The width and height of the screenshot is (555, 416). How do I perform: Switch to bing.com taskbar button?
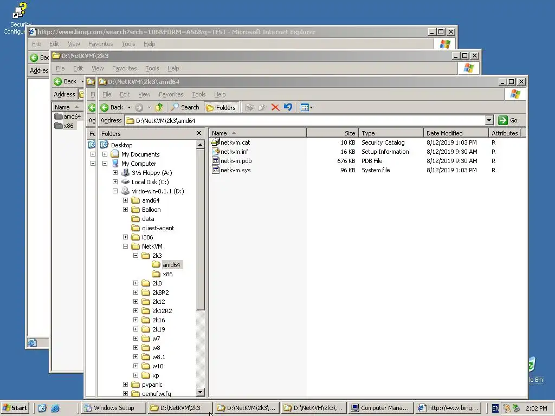coord(448,408)
